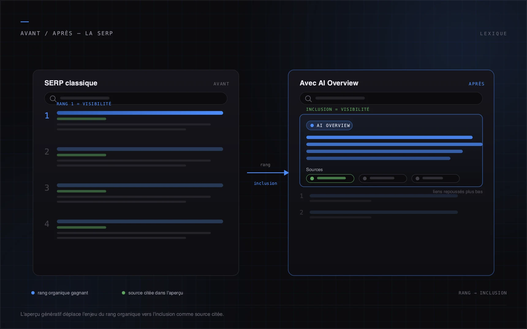This screenshot has height=329, width=527.
Task: Click the arrow between rang and inclusion
Action: (268, 173)
